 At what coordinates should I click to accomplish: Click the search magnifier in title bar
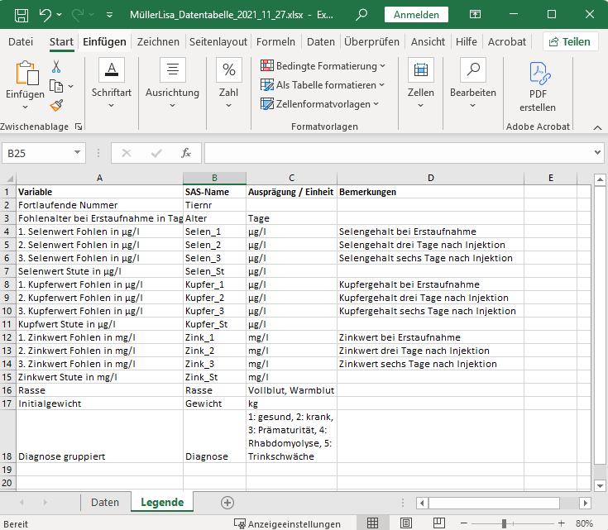(x=361, y=15)
